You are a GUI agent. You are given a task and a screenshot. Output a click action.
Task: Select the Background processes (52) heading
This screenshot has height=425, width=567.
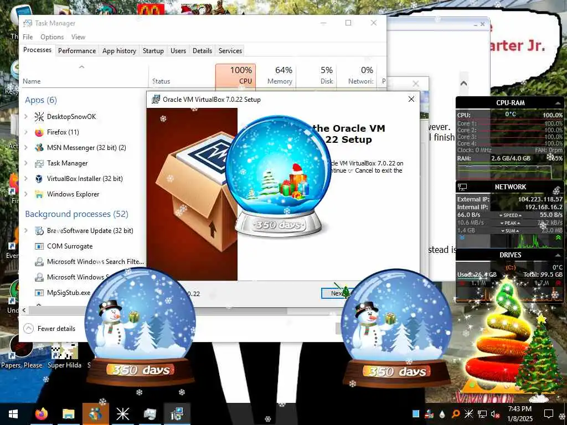[76, 214]
